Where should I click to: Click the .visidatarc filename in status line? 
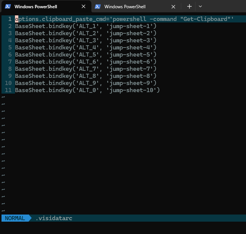click(x=54, y=218)
